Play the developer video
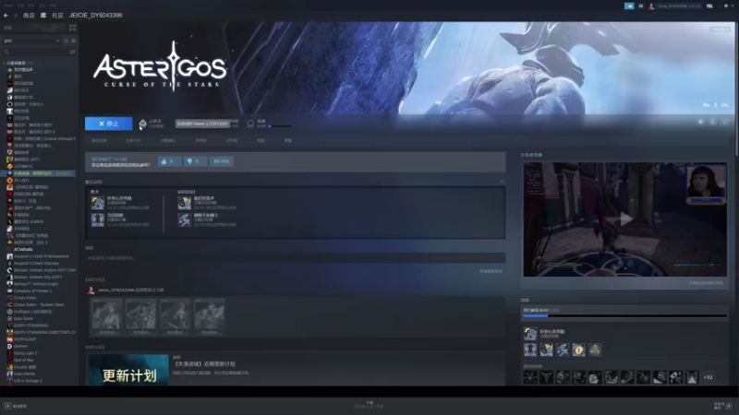Image resolution: width=739 pixels, height=415 pixels. [x=625, y=219]
